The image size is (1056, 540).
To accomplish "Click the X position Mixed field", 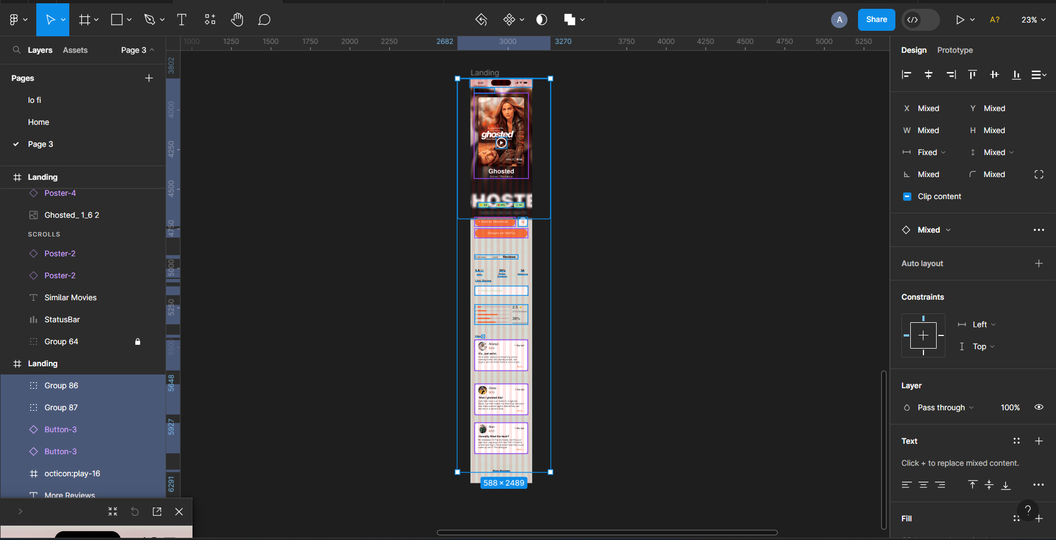I will [928, 108].
